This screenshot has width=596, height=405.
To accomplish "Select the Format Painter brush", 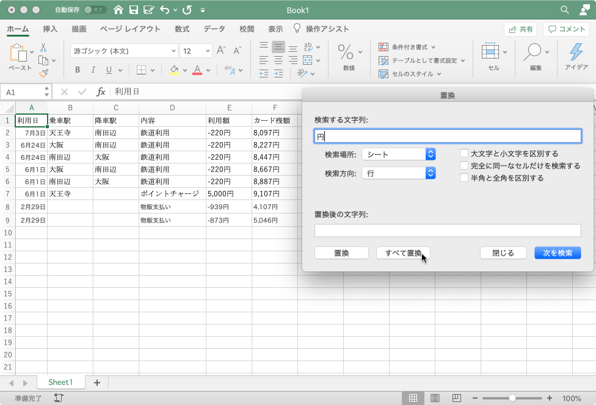I will point(44,73).
